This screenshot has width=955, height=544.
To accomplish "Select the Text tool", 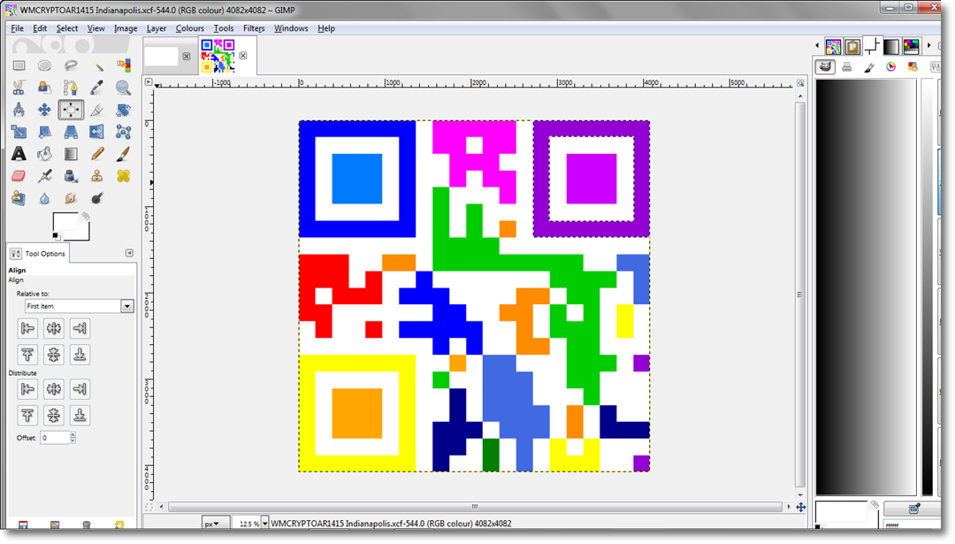I will pos(19,154).
